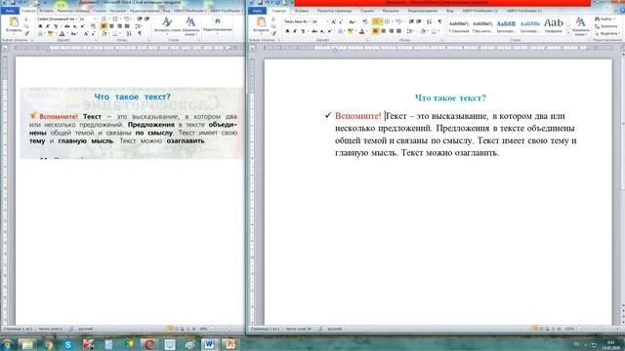Apply large 'Aab' Title style
The width and height of the screenshot is (625, 351).
click(x=554, y=26)
